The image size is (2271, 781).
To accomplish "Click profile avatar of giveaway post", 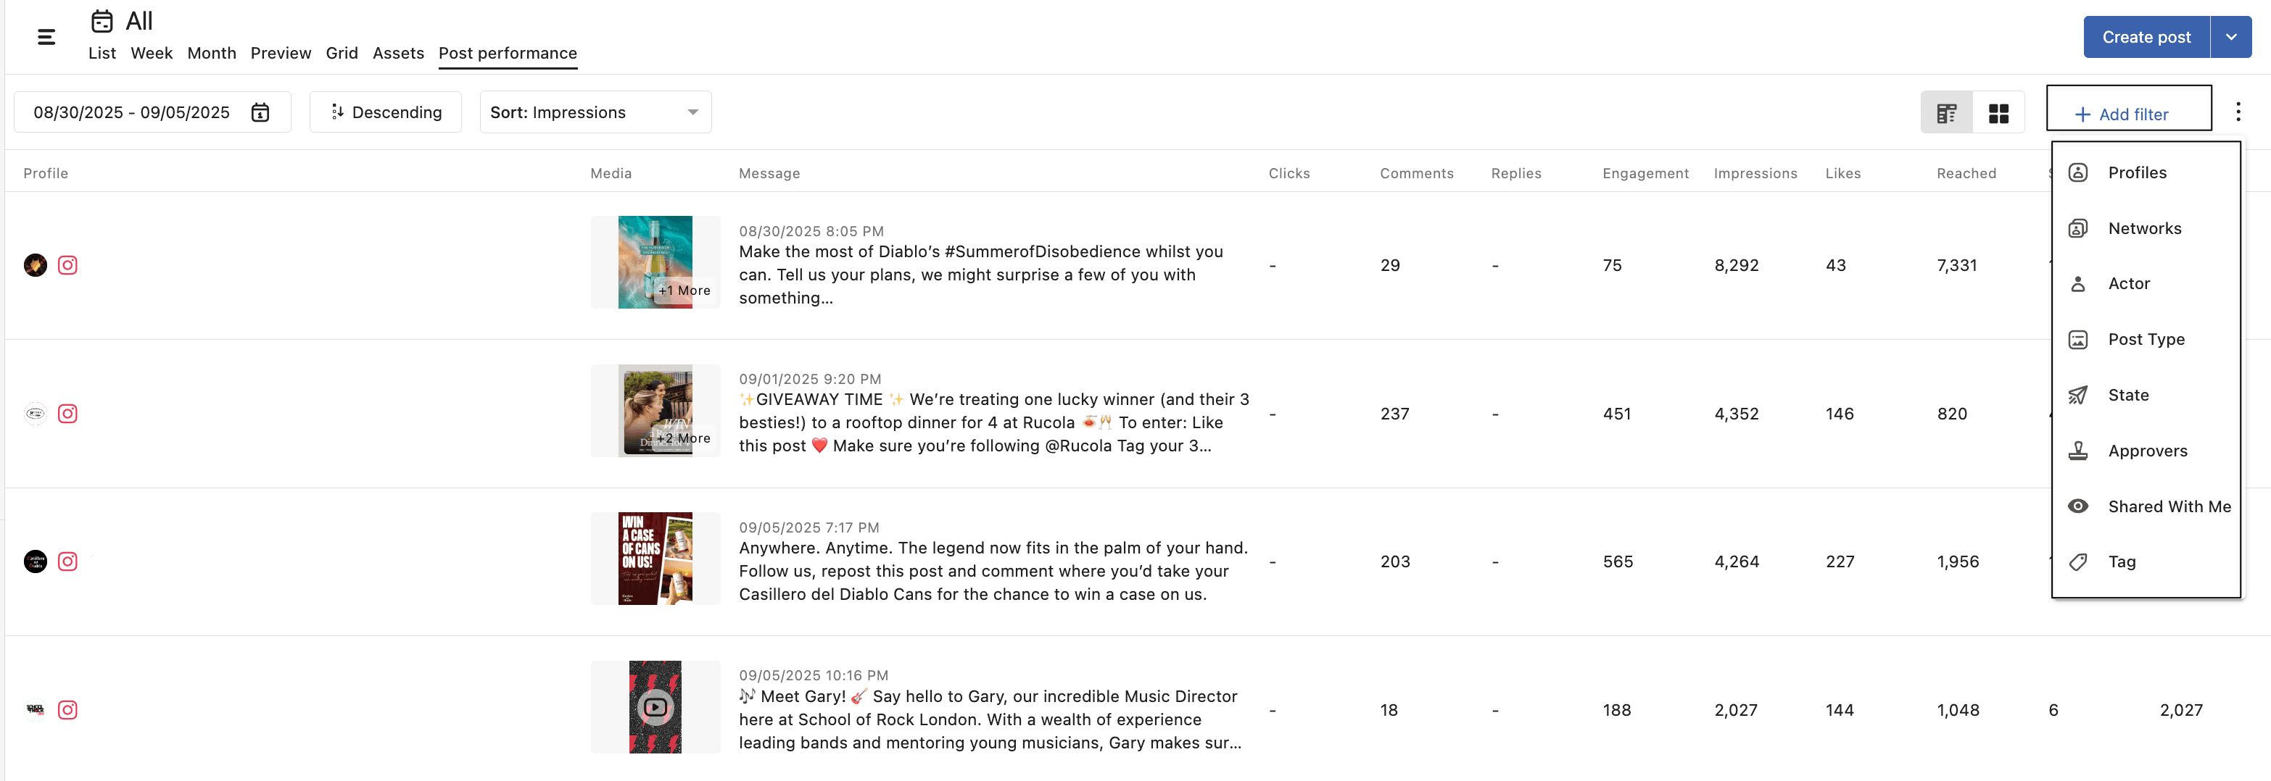I will [36, 414].
